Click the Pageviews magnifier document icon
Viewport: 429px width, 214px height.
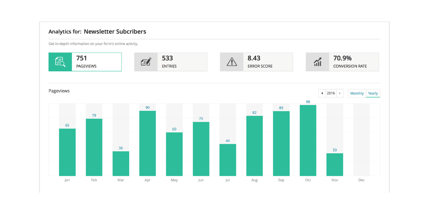(x=60, y=62)
